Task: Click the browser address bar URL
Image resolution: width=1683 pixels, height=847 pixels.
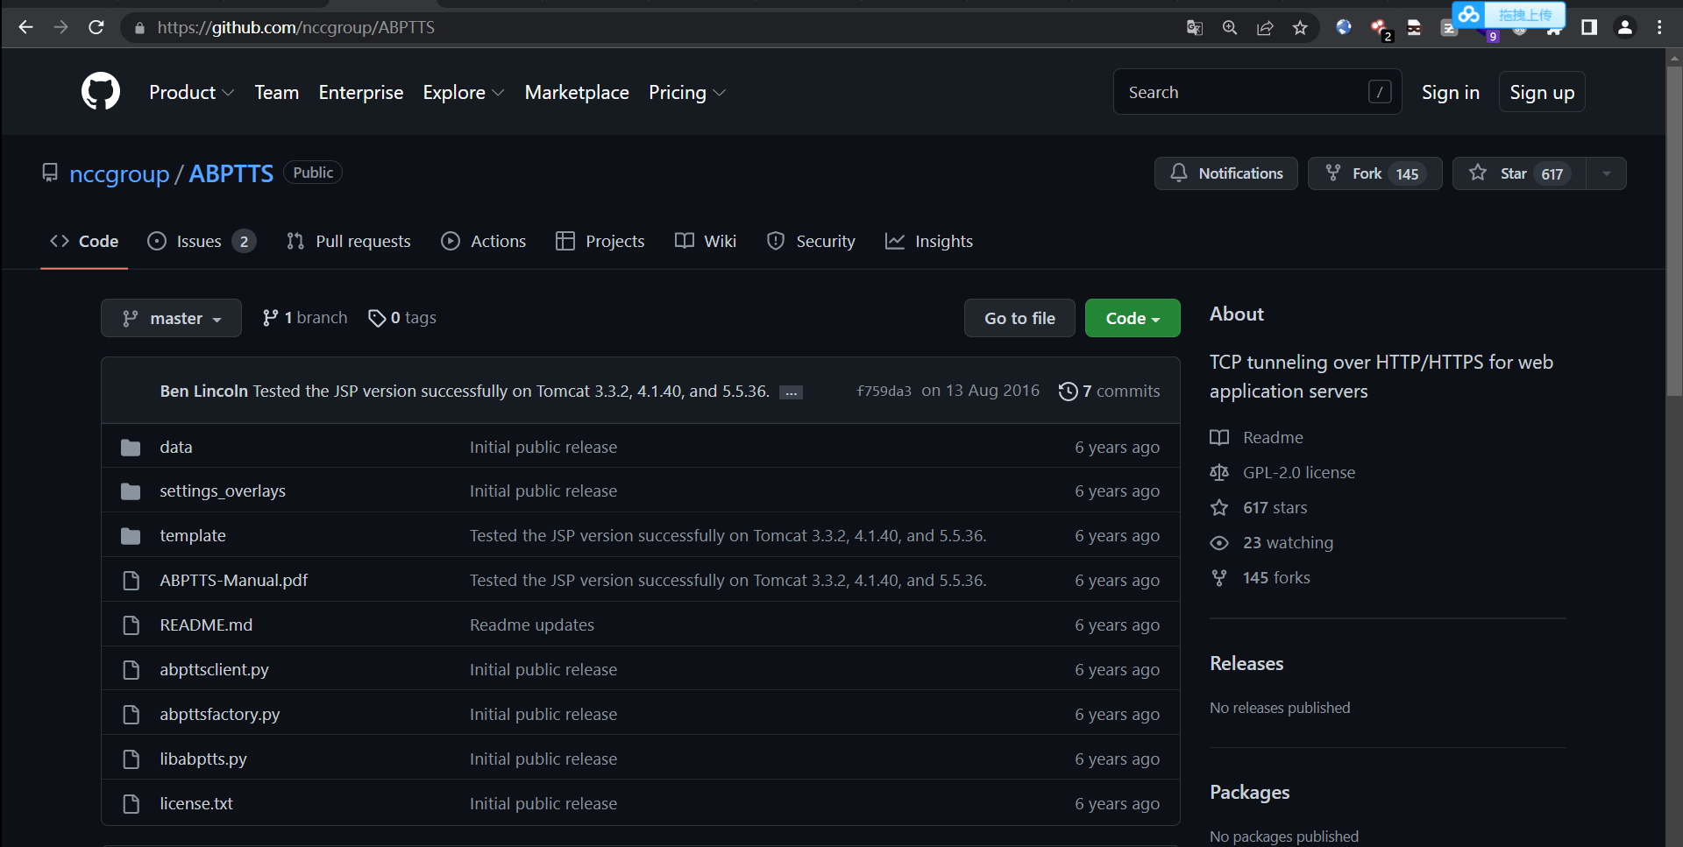Action: [296, 27]
